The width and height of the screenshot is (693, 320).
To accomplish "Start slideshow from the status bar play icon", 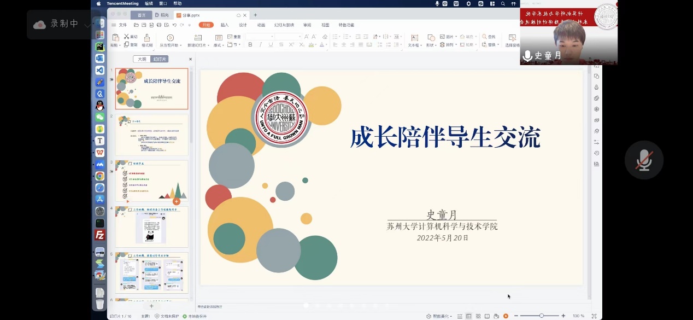I will [x=506, y=316].
